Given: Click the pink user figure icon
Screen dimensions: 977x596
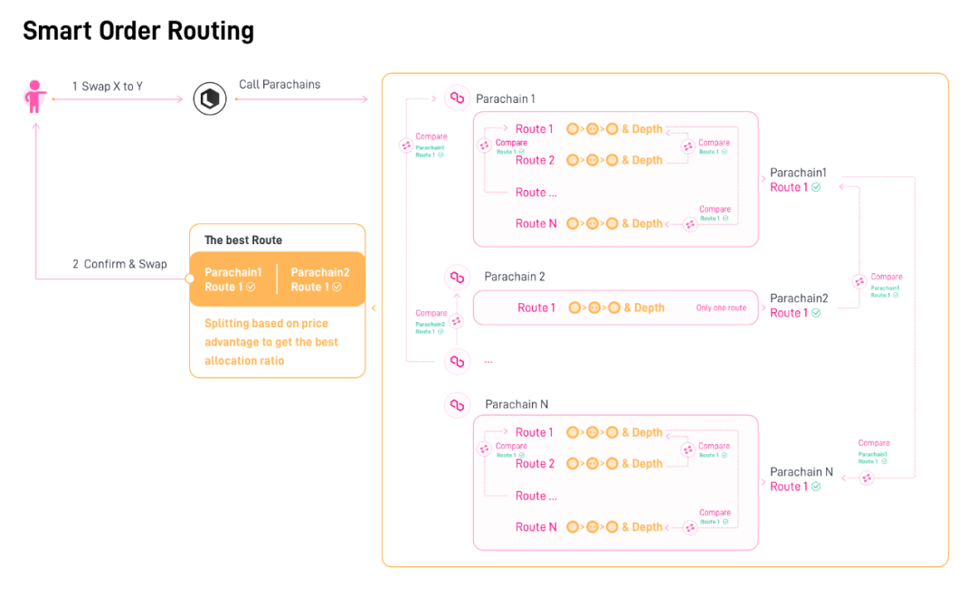Looking at the screenshot, I should (x=35, y=96).
